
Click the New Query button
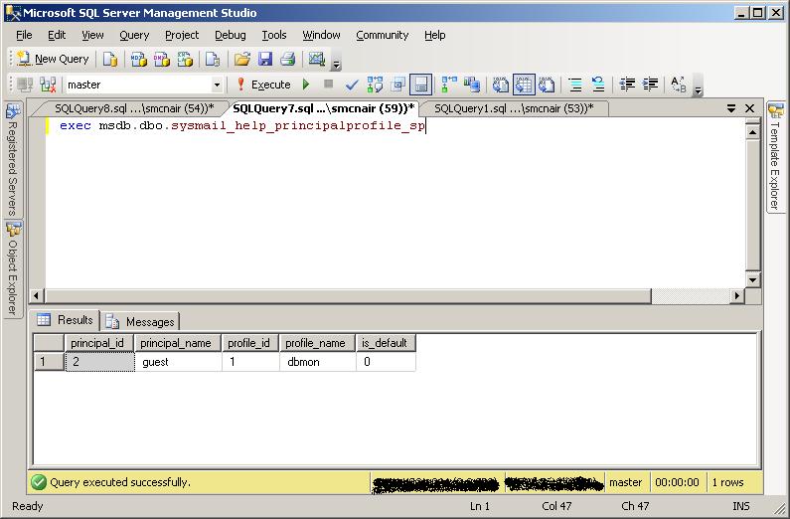click(53, 59)
